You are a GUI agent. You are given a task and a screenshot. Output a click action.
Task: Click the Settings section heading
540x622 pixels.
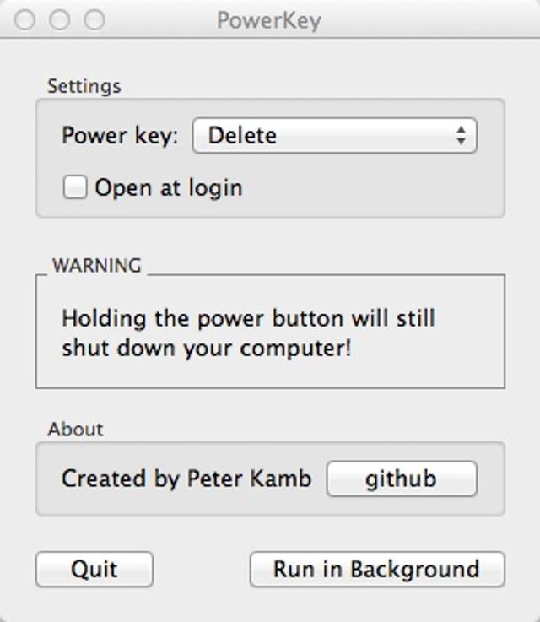(84, 86)
